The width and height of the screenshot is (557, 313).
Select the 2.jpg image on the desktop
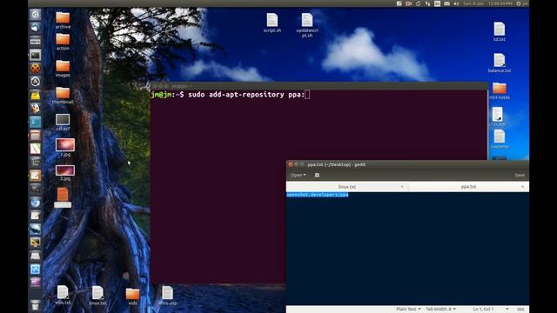click(x=65, y=172)
